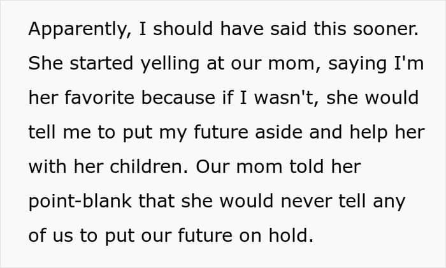Viewport: 446px width, 268px height.
Task: Click the word "started" in second line
Action: click(101, 63)
